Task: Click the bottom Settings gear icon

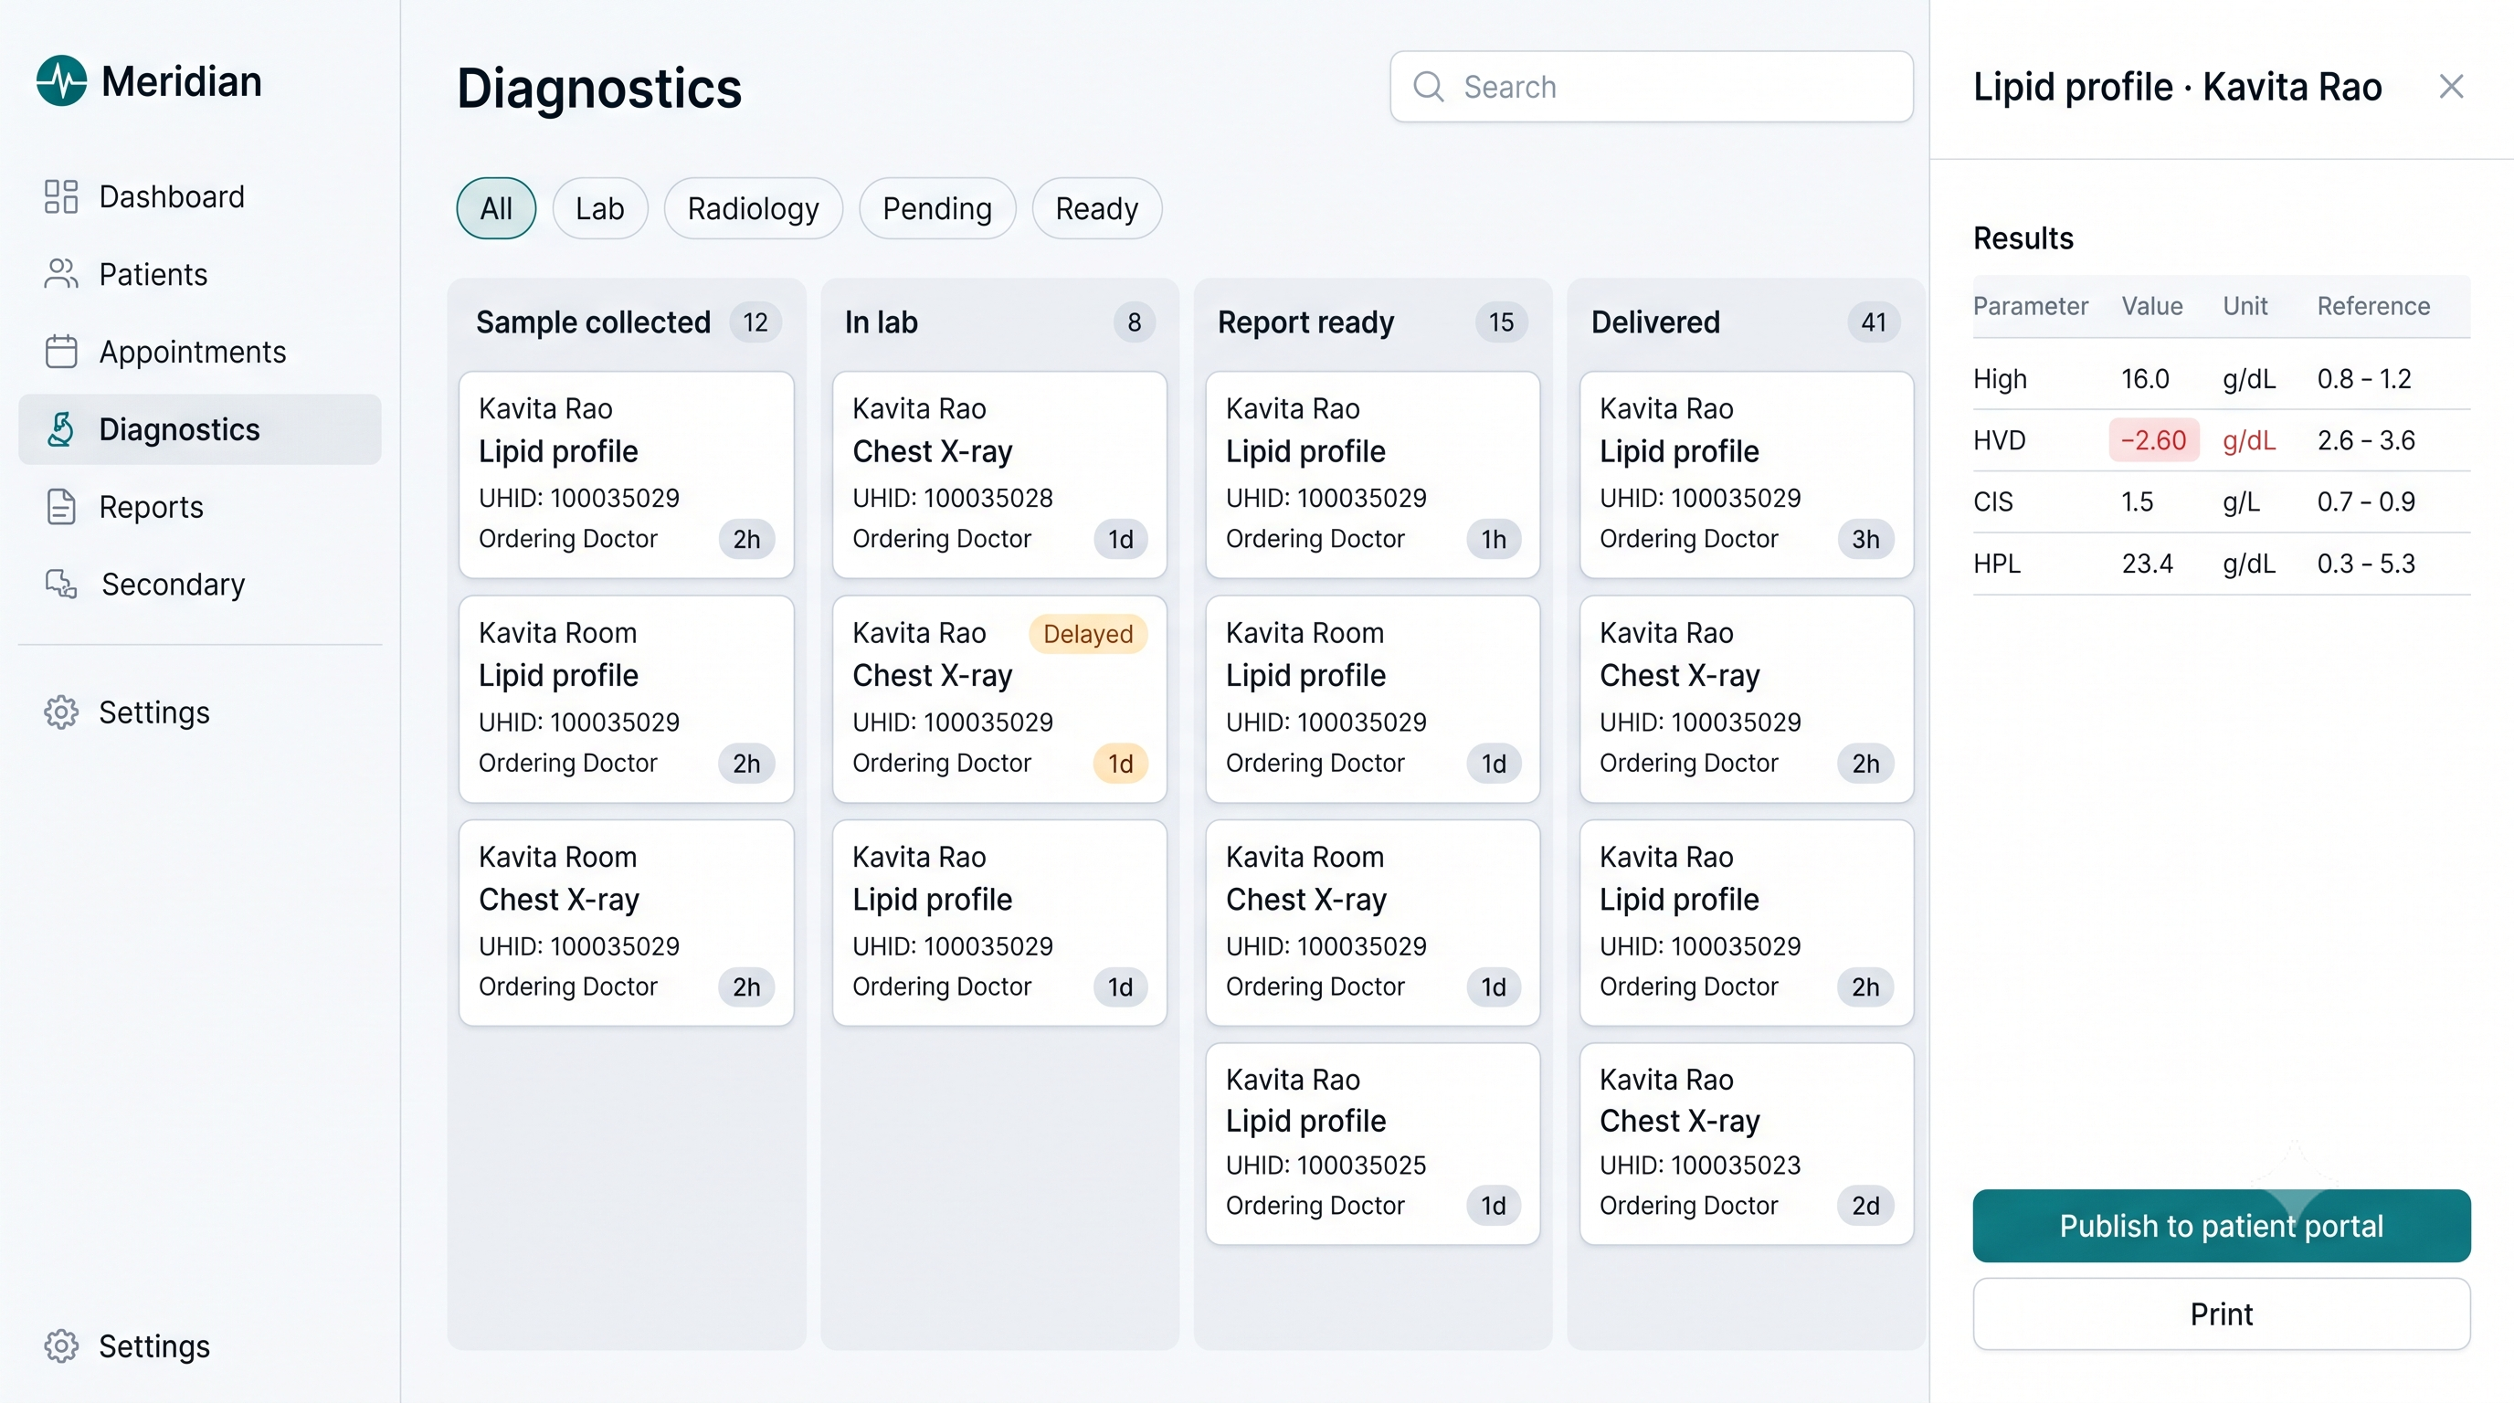Action: pyautogui.click(x=60, y=1346)
